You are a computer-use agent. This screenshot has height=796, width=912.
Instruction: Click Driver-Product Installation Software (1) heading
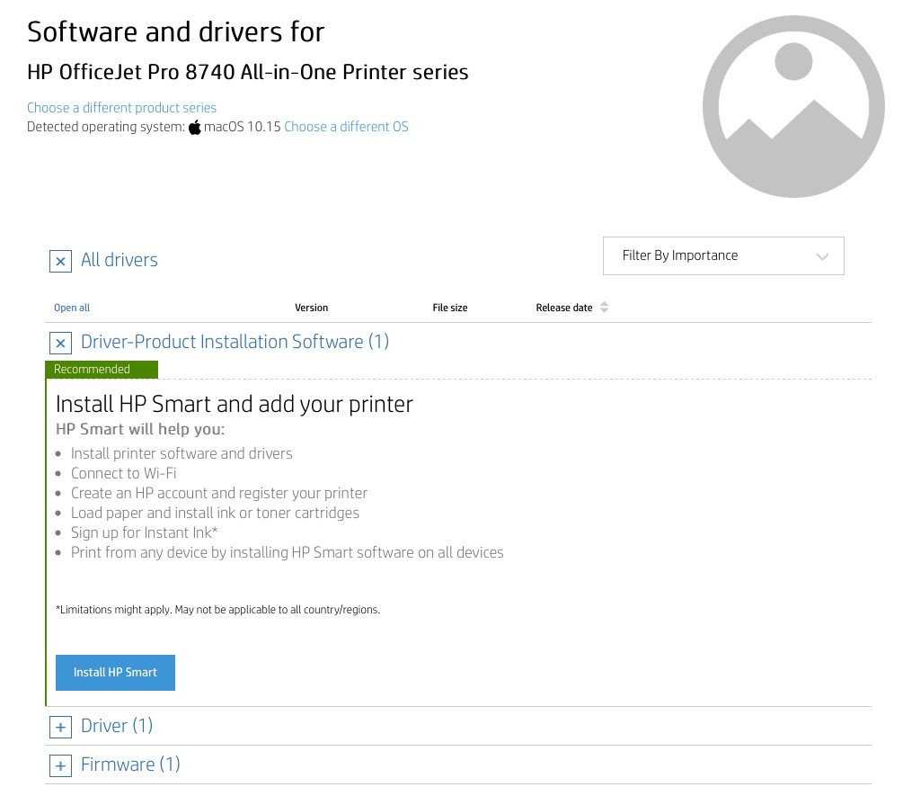coord(235,341)
